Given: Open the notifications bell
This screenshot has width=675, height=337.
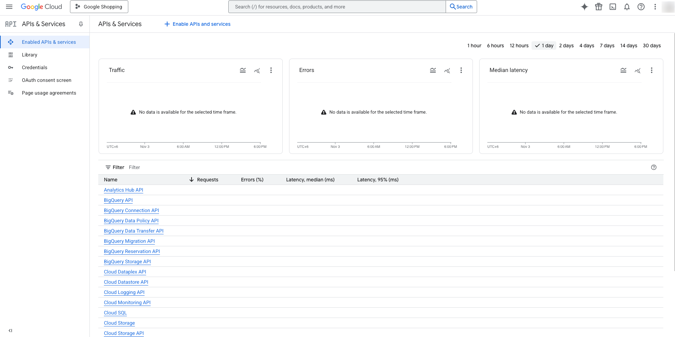Looking at the screenshot, I should click(x=627, y=7).
